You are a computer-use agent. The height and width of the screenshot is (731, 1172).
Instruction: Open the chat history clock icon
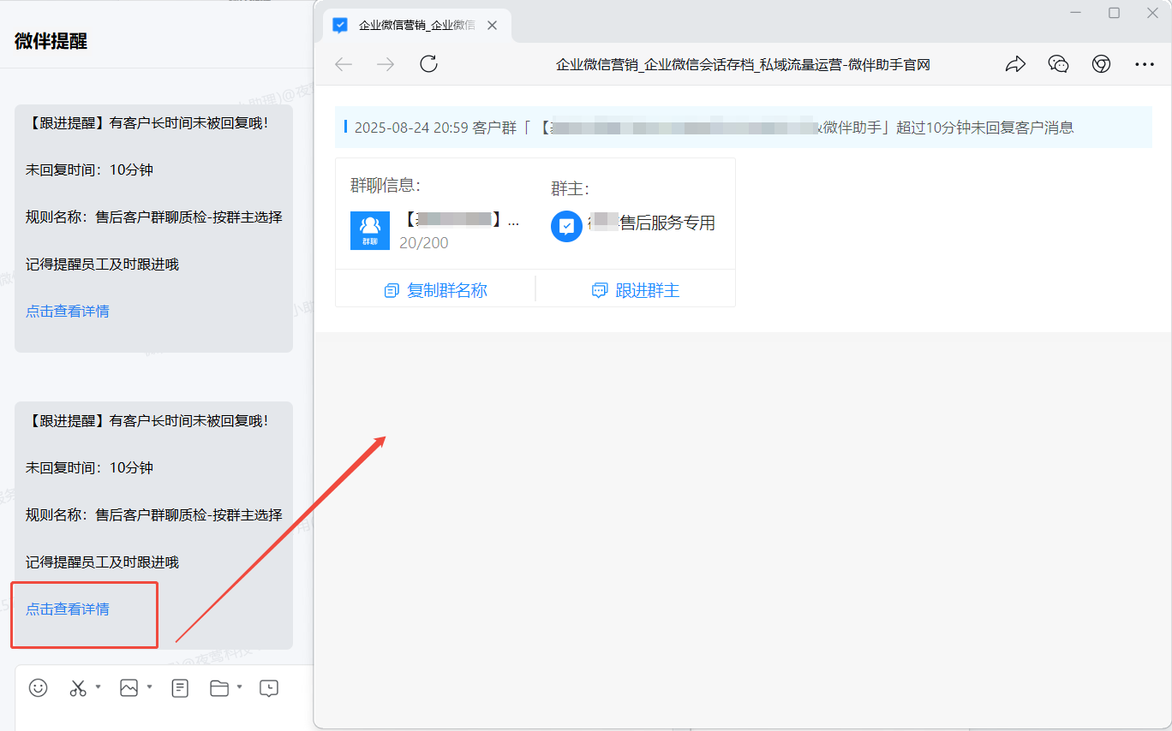pos(269,687)
